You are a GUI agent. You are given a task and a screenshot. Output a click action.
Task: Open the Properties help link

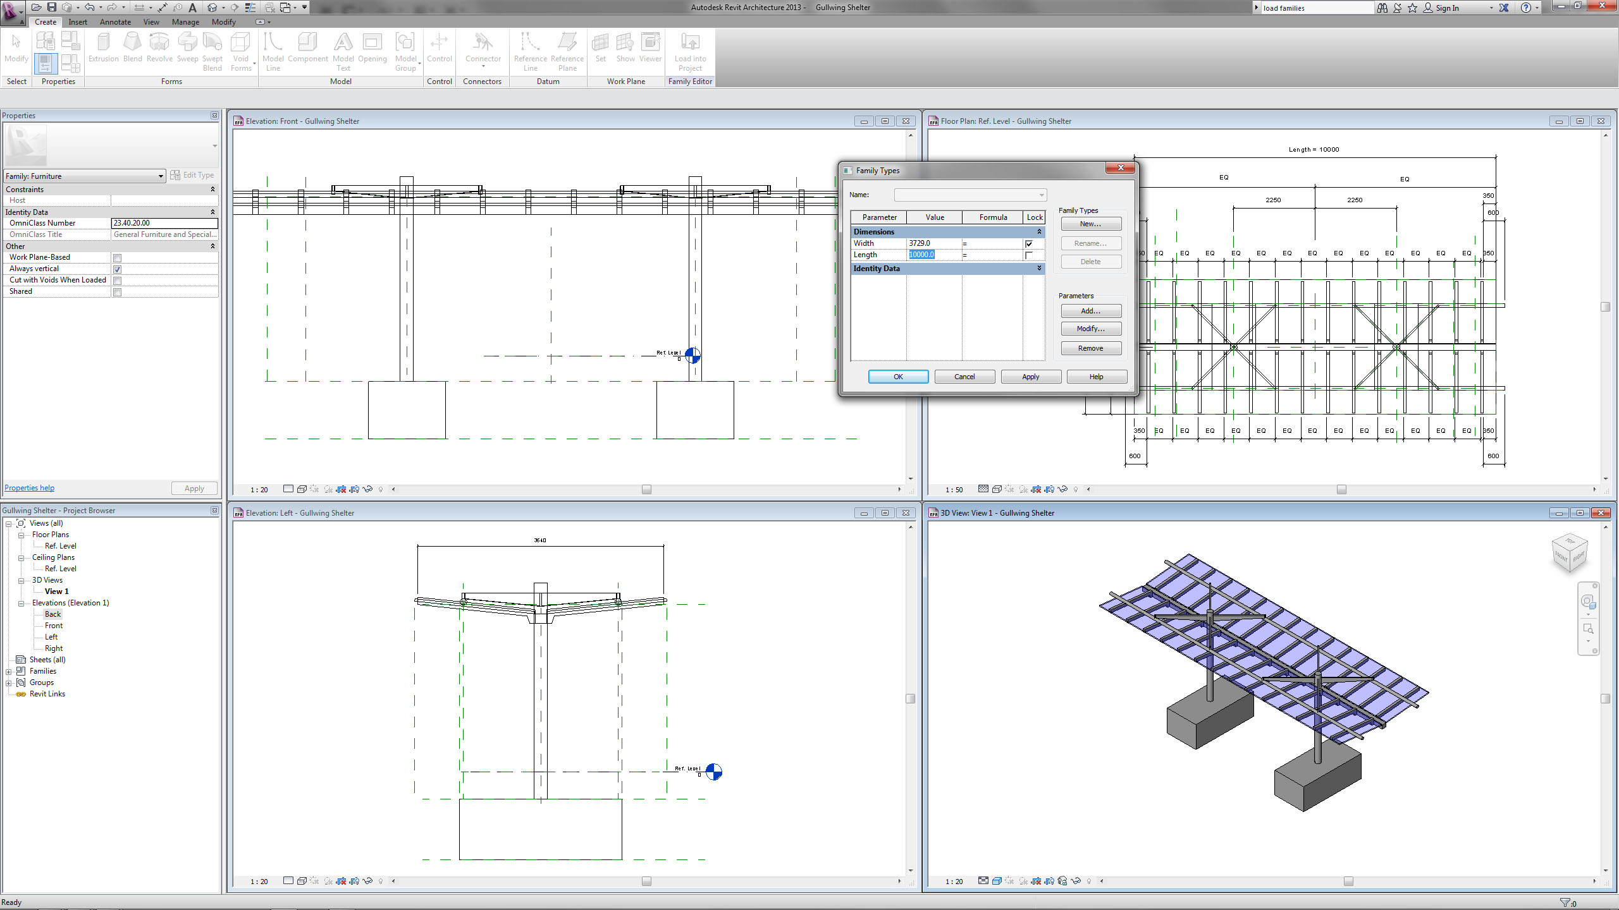pyautogui.click(x=29, y=488)
